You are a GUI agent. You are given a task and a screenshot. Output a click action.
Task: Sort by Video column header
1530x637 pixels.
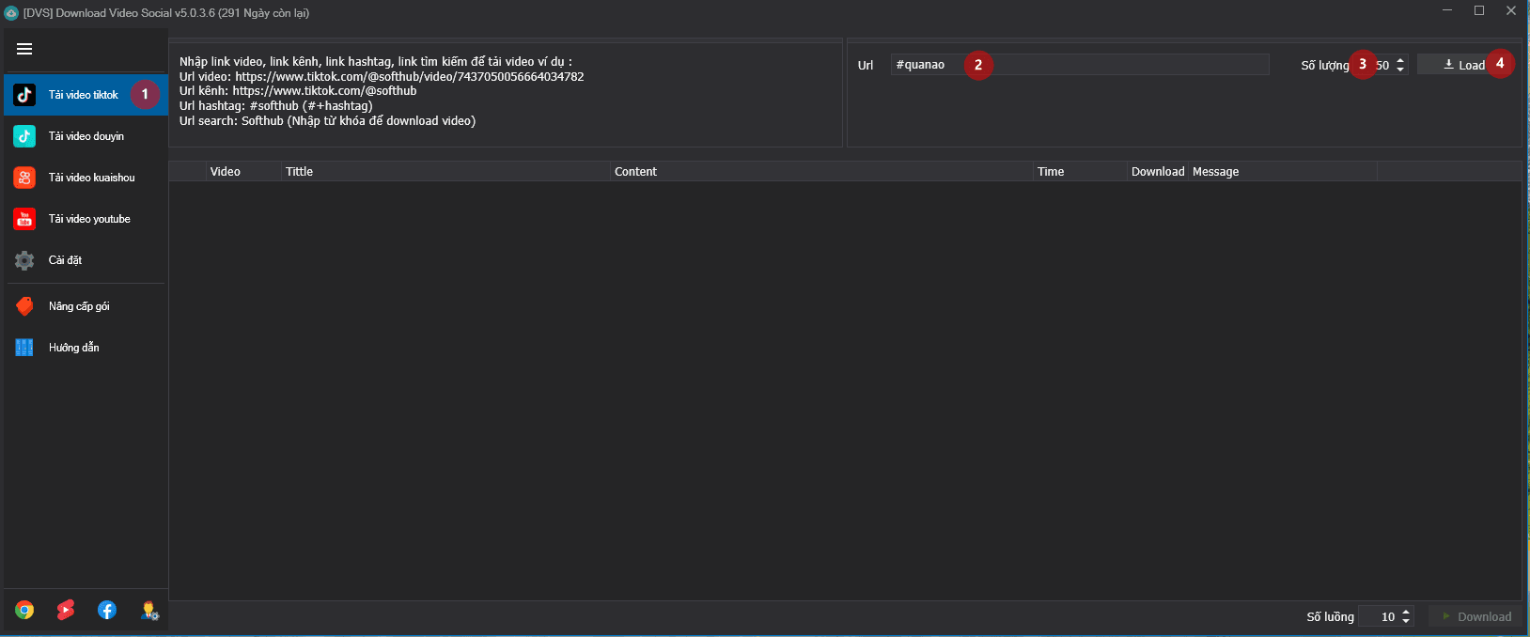(244, 172)
